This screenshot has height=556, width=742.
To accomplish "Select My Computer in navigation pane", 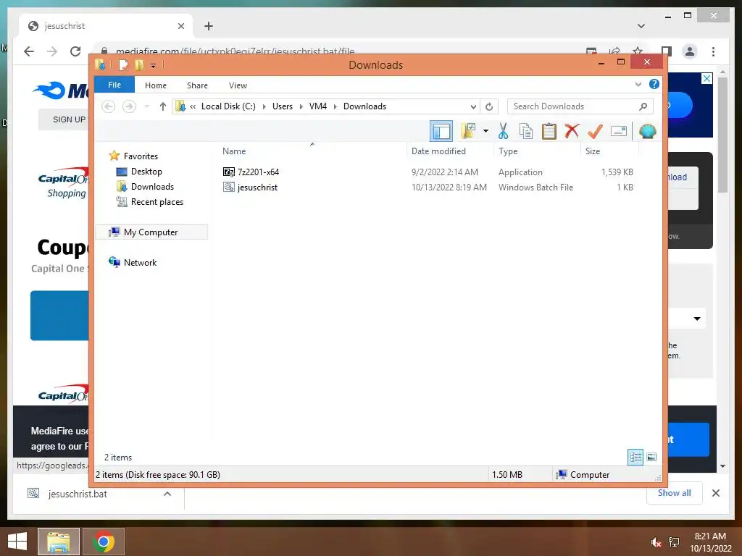I will point(151,232).
